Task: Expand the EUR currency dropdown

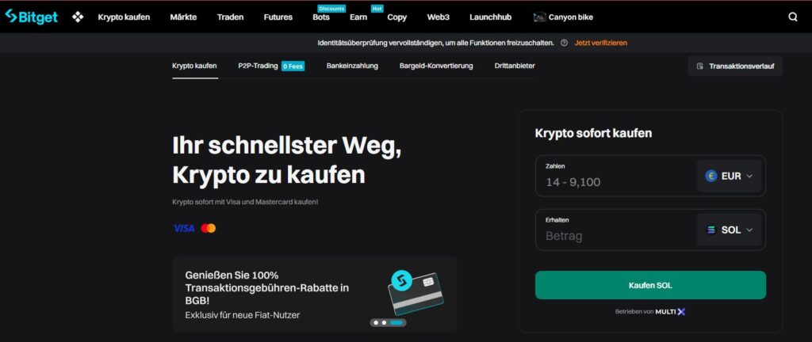Action: tap(729, 177)
